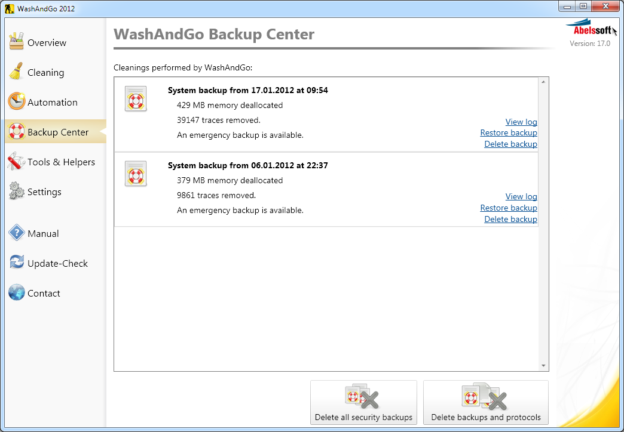The height and width of the screenshot is (432, 624).
Task: Close the WashAndGo window
Action: click(605, 6)
